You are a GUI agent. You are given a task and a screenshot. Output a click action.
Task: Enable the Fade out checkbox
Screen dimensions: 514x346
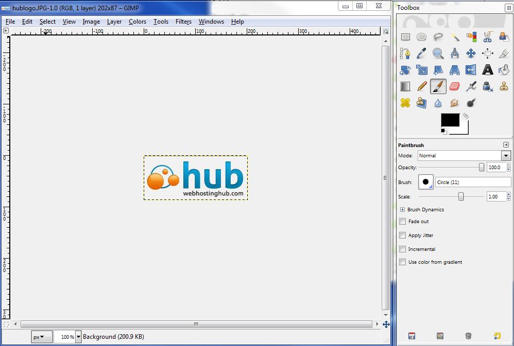pyautogui.click(x=403, y=222)
